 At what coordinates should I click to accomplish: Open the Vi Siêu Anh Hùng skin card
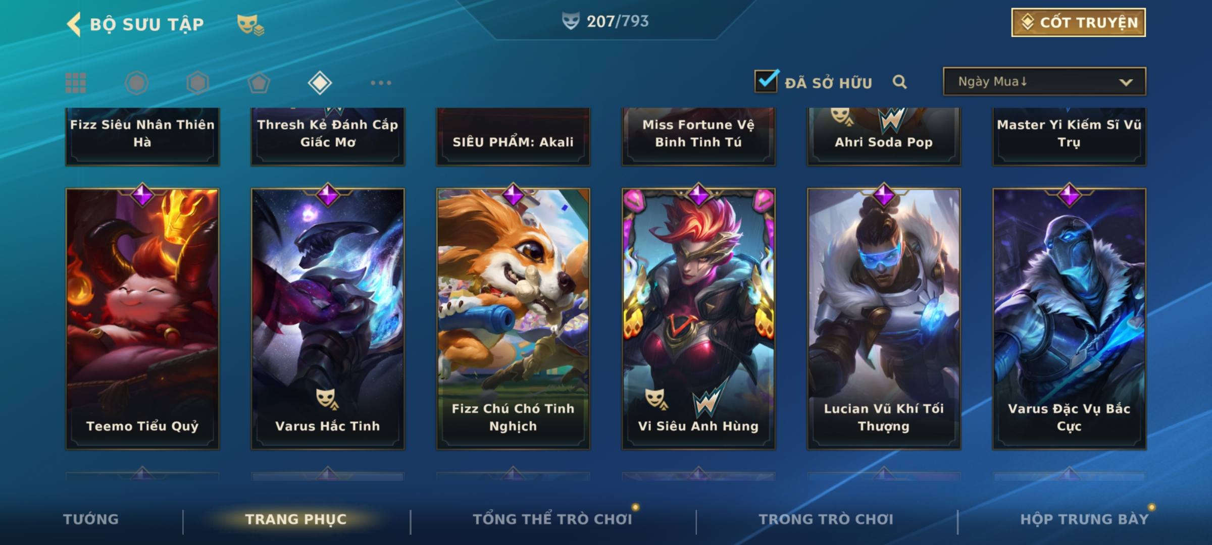click(698, 319)
